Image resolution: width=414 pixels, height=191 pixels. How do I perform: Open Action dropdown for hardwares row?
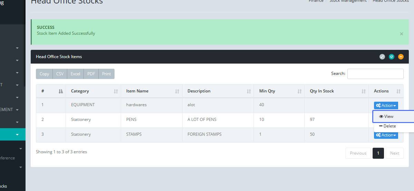pos(386,105)
